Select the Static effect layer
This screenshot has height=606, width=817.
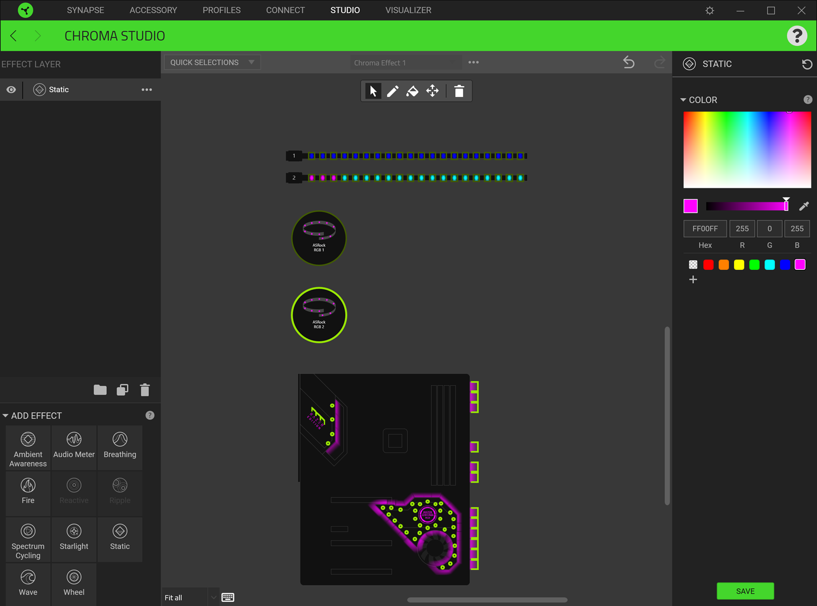pos(81,90)
